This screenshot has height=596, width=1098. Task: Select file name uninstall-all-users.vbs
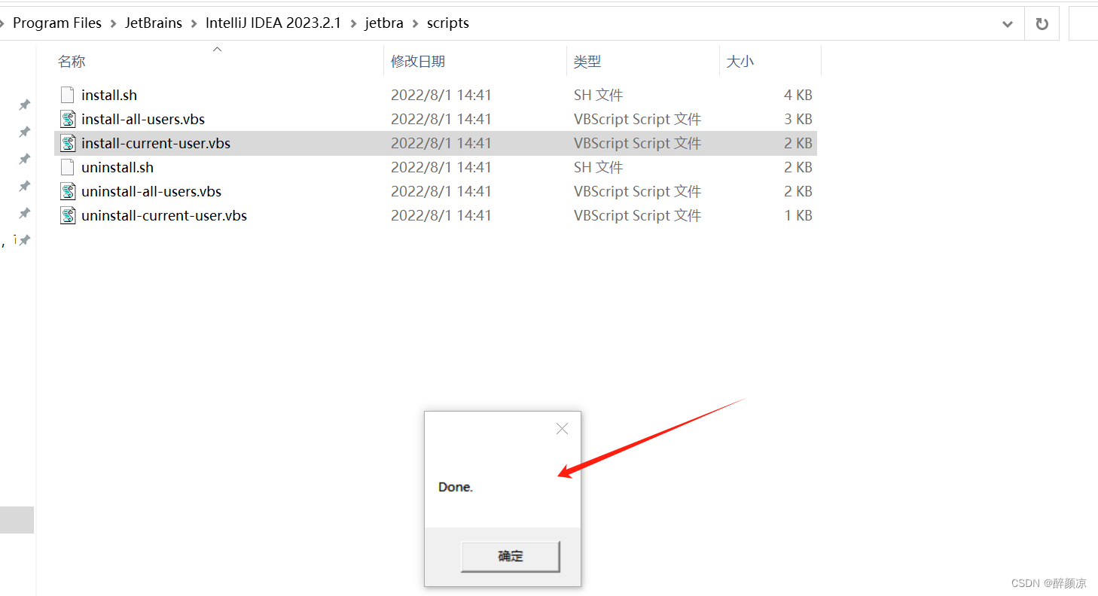151,191
